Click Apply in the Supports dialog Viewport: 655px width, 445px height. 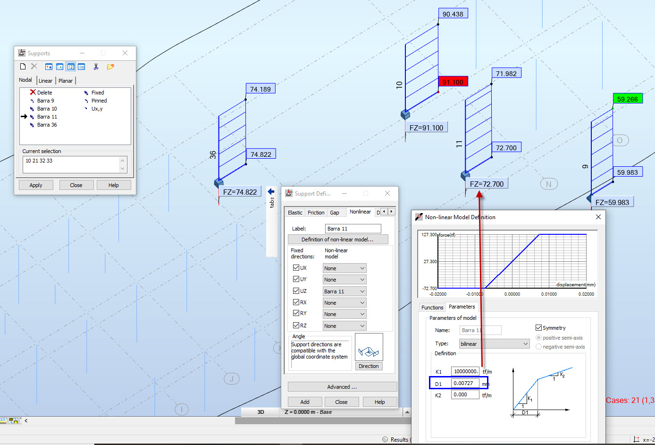click(x=36, y=185)
